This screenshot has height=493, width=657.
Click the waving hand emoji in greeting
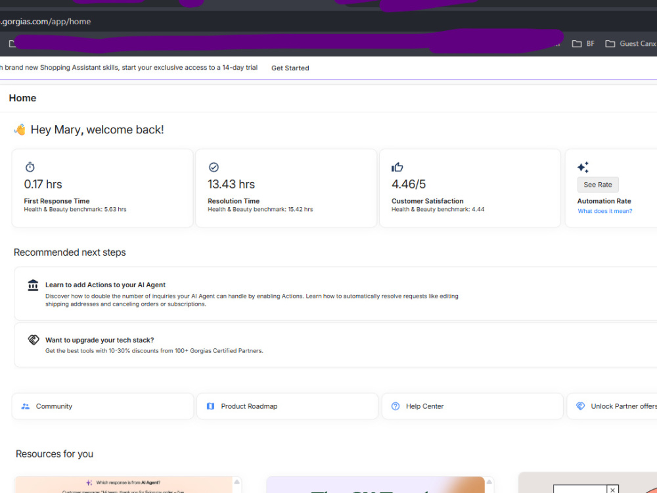coord(20,129)
